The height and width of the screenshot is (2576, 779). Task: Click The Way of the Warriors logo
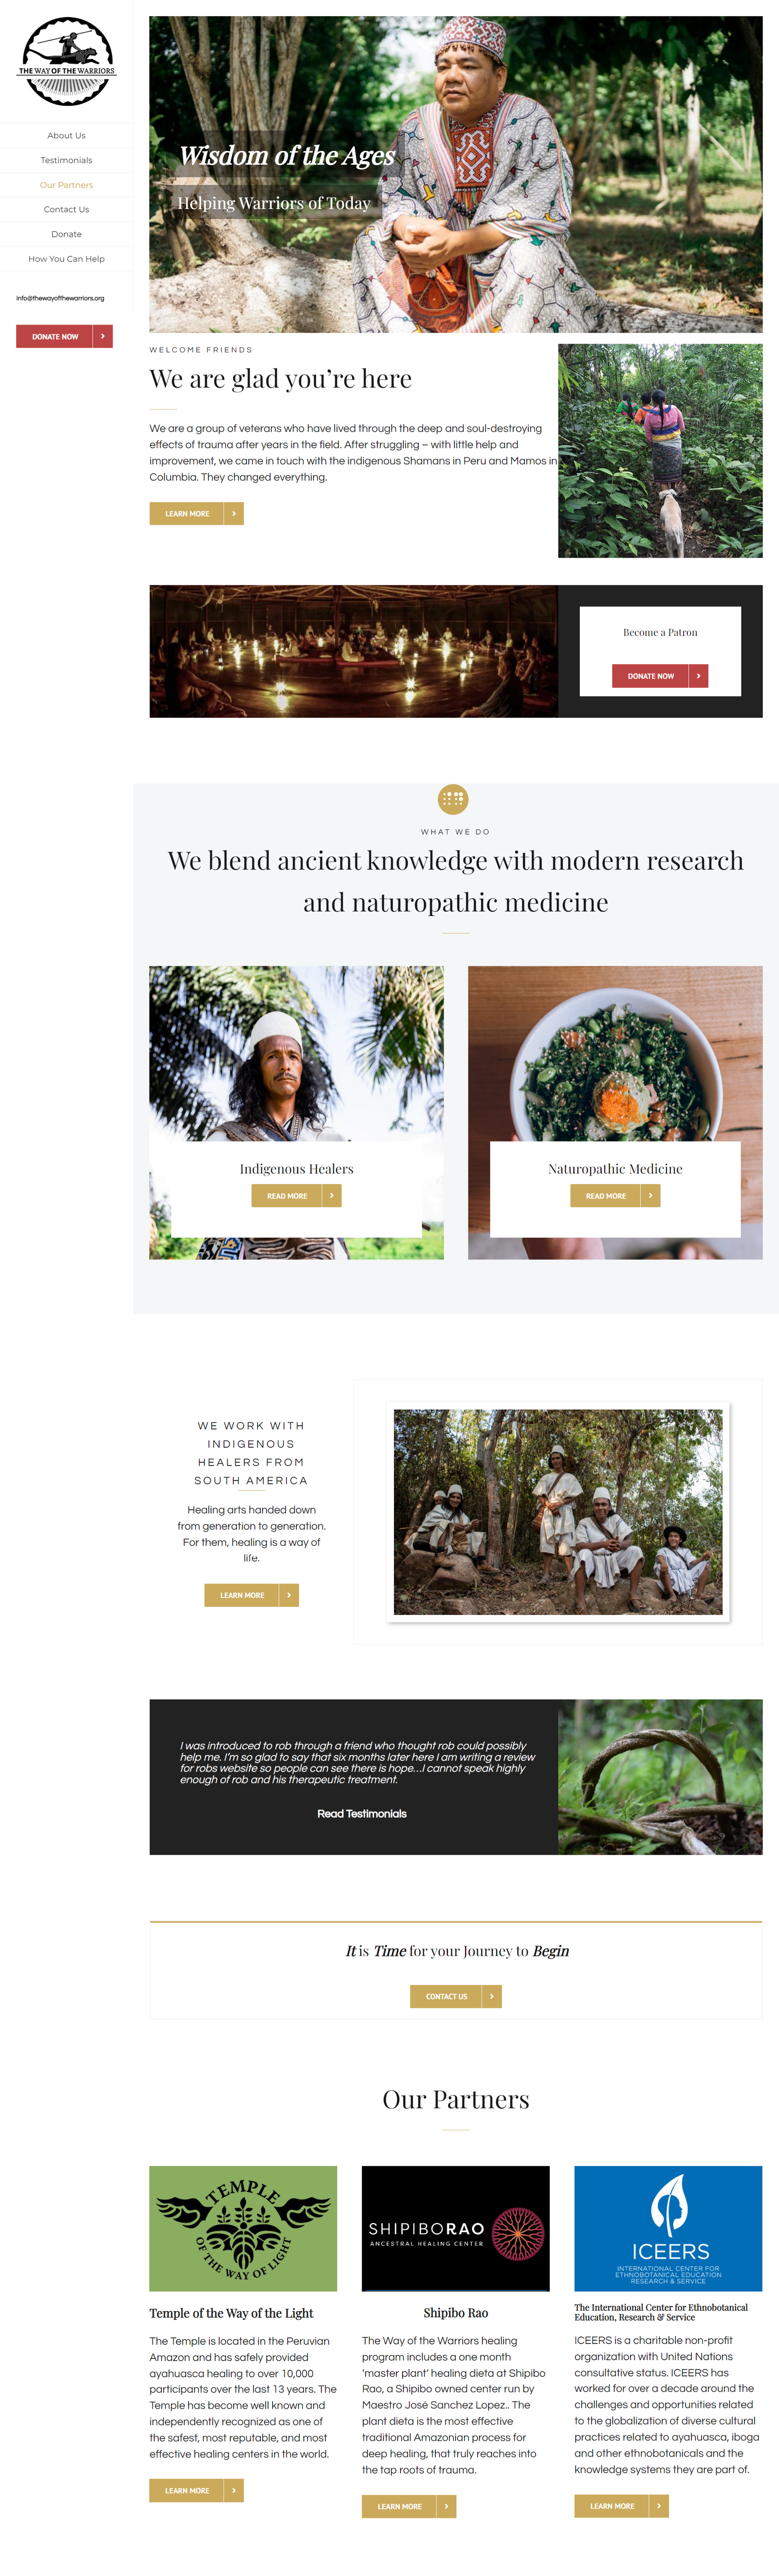66,61
